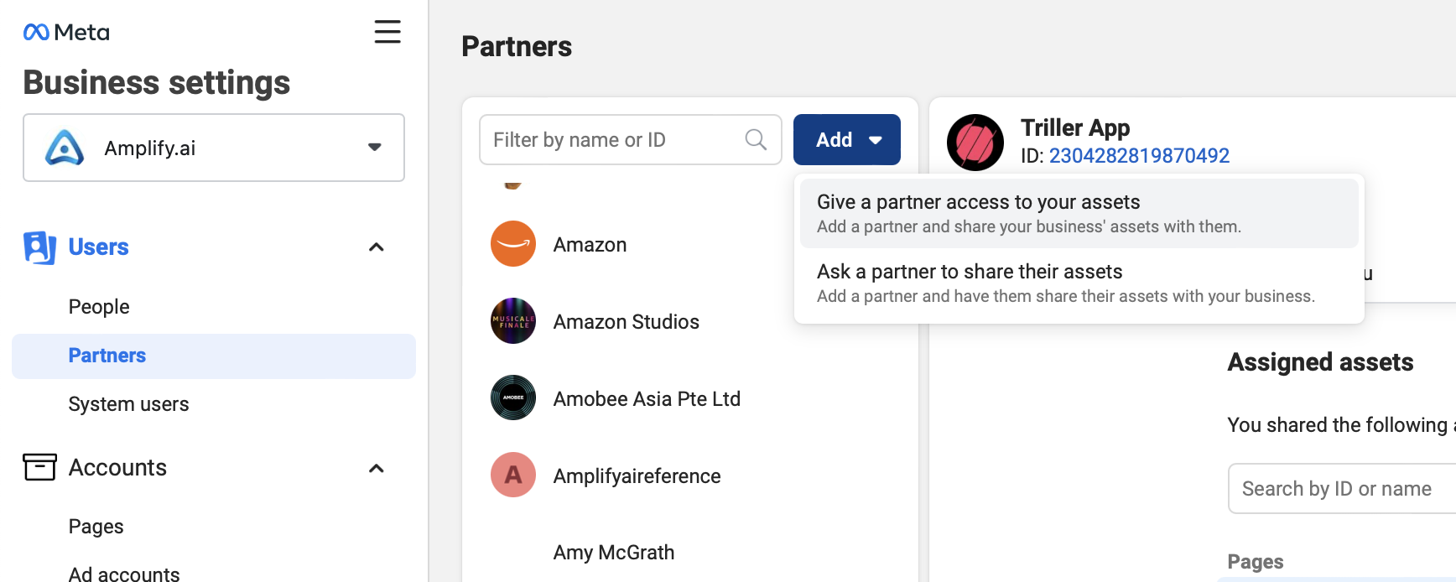Image resolution: width=1456 pixels, height=582 pixels.
Task: Click the Amplifyaireference avatar
Action: pos(513,475)
